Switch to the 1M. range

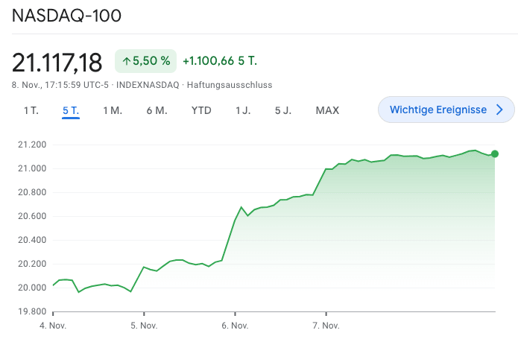coord(113,110)
